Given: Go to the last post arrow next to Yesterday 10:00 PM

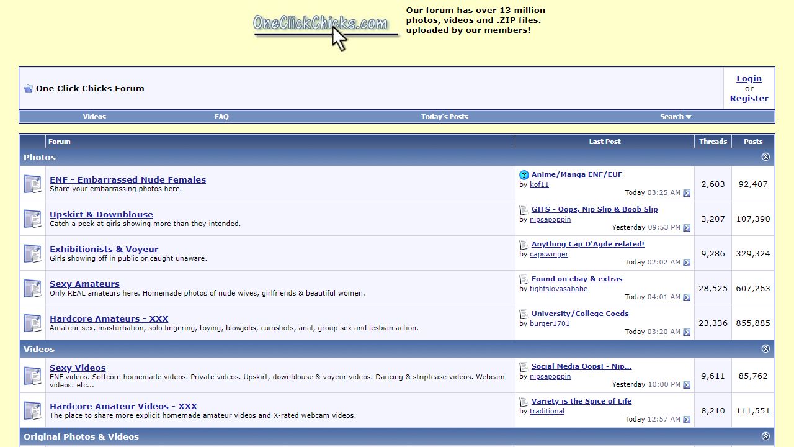Looking at the screenshot, I should 687,385.
